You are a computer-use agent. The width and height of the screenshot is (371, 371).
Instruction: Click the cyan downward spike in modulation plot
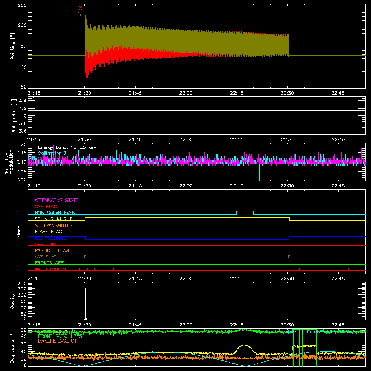click(260, 172)
